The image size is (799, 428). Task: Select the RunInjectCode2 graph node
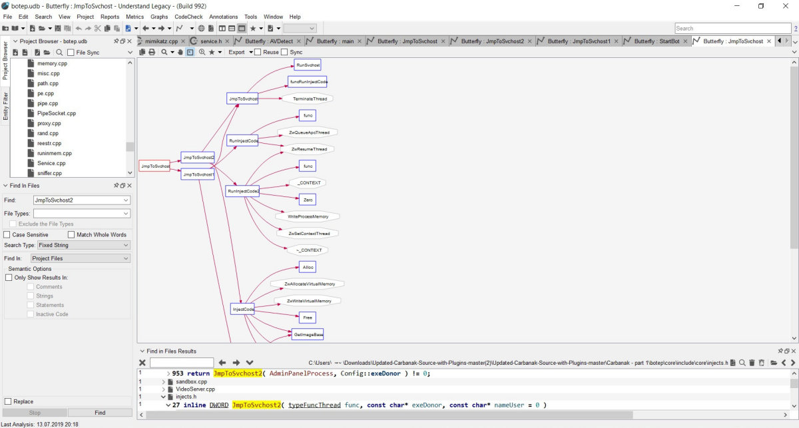point(242,191)
